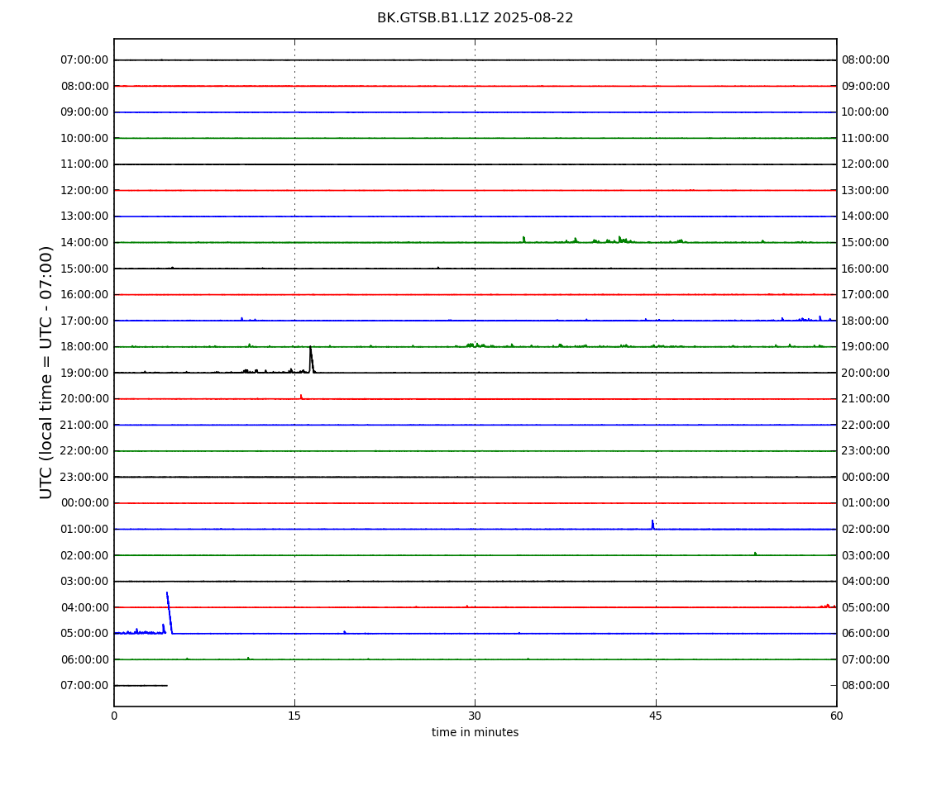Click the right axis label 05:00:00
The width and height of the screenshot is (951, 785).
tap(866, 607)
